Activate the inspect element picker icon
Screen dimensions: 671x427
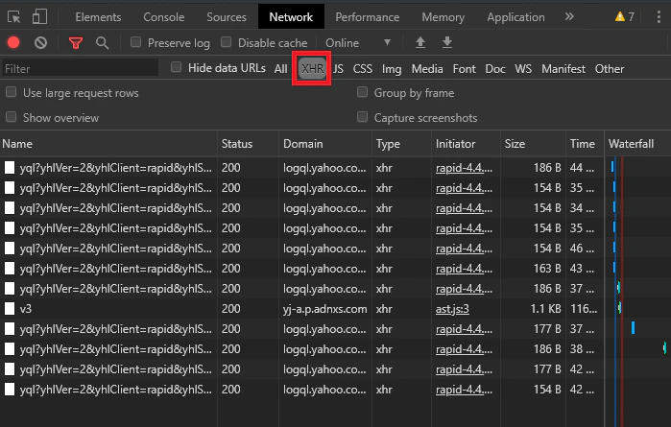(x=13, y=17)
